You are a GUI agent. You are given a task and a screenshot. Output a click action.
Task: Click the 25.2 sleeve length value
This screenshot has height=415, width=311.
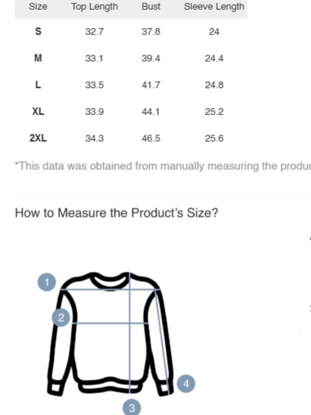(214, 112)
